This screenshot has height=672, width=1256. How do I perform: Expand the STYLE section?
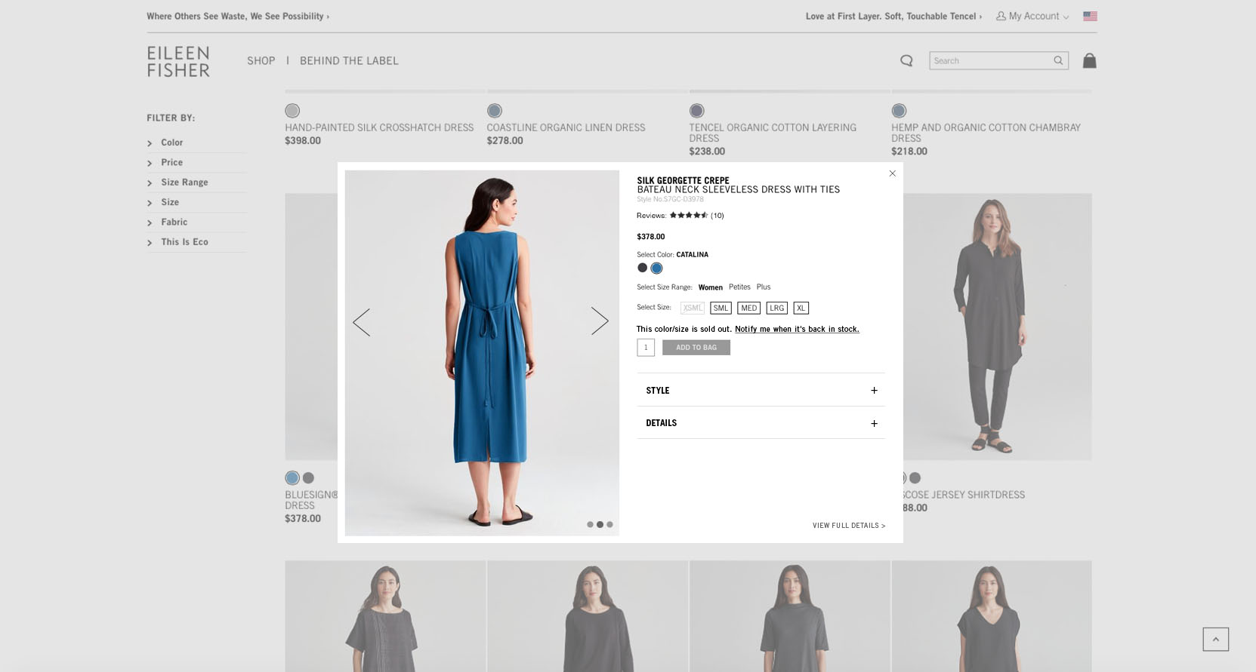(761, 390)
